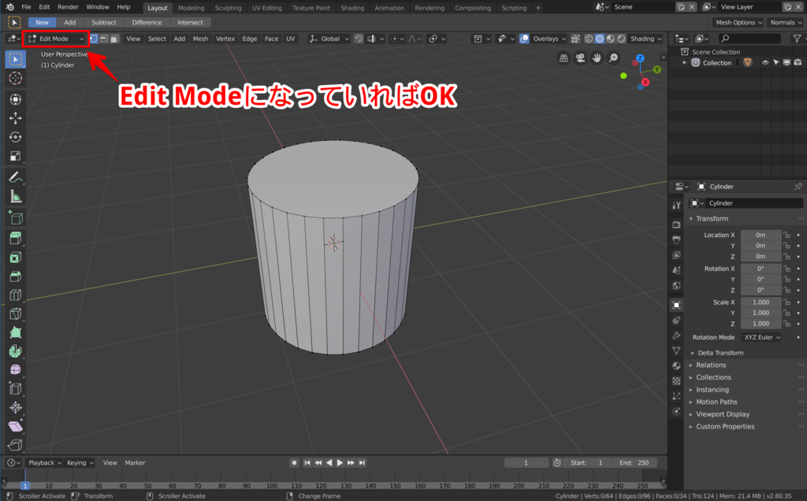The height and width of the screenshot is (501, 807).
Task: Toggle vertex select mode
Action: click(x=93, y=39)
